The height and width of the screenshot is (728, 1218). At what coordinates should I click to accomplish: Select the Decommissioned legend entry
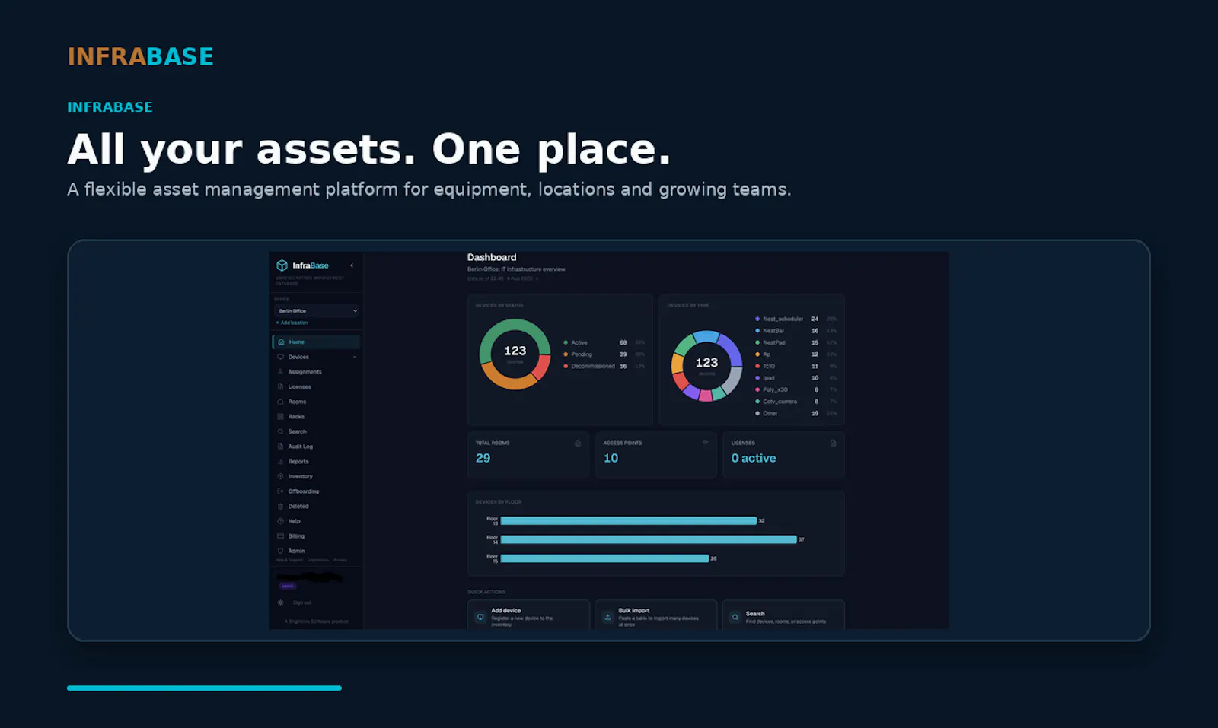(x=604, y=367)
